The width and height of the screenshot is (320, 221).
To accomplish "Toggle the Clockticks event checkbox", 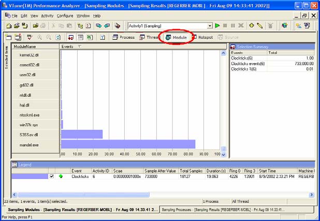I will tap(51, 176).
